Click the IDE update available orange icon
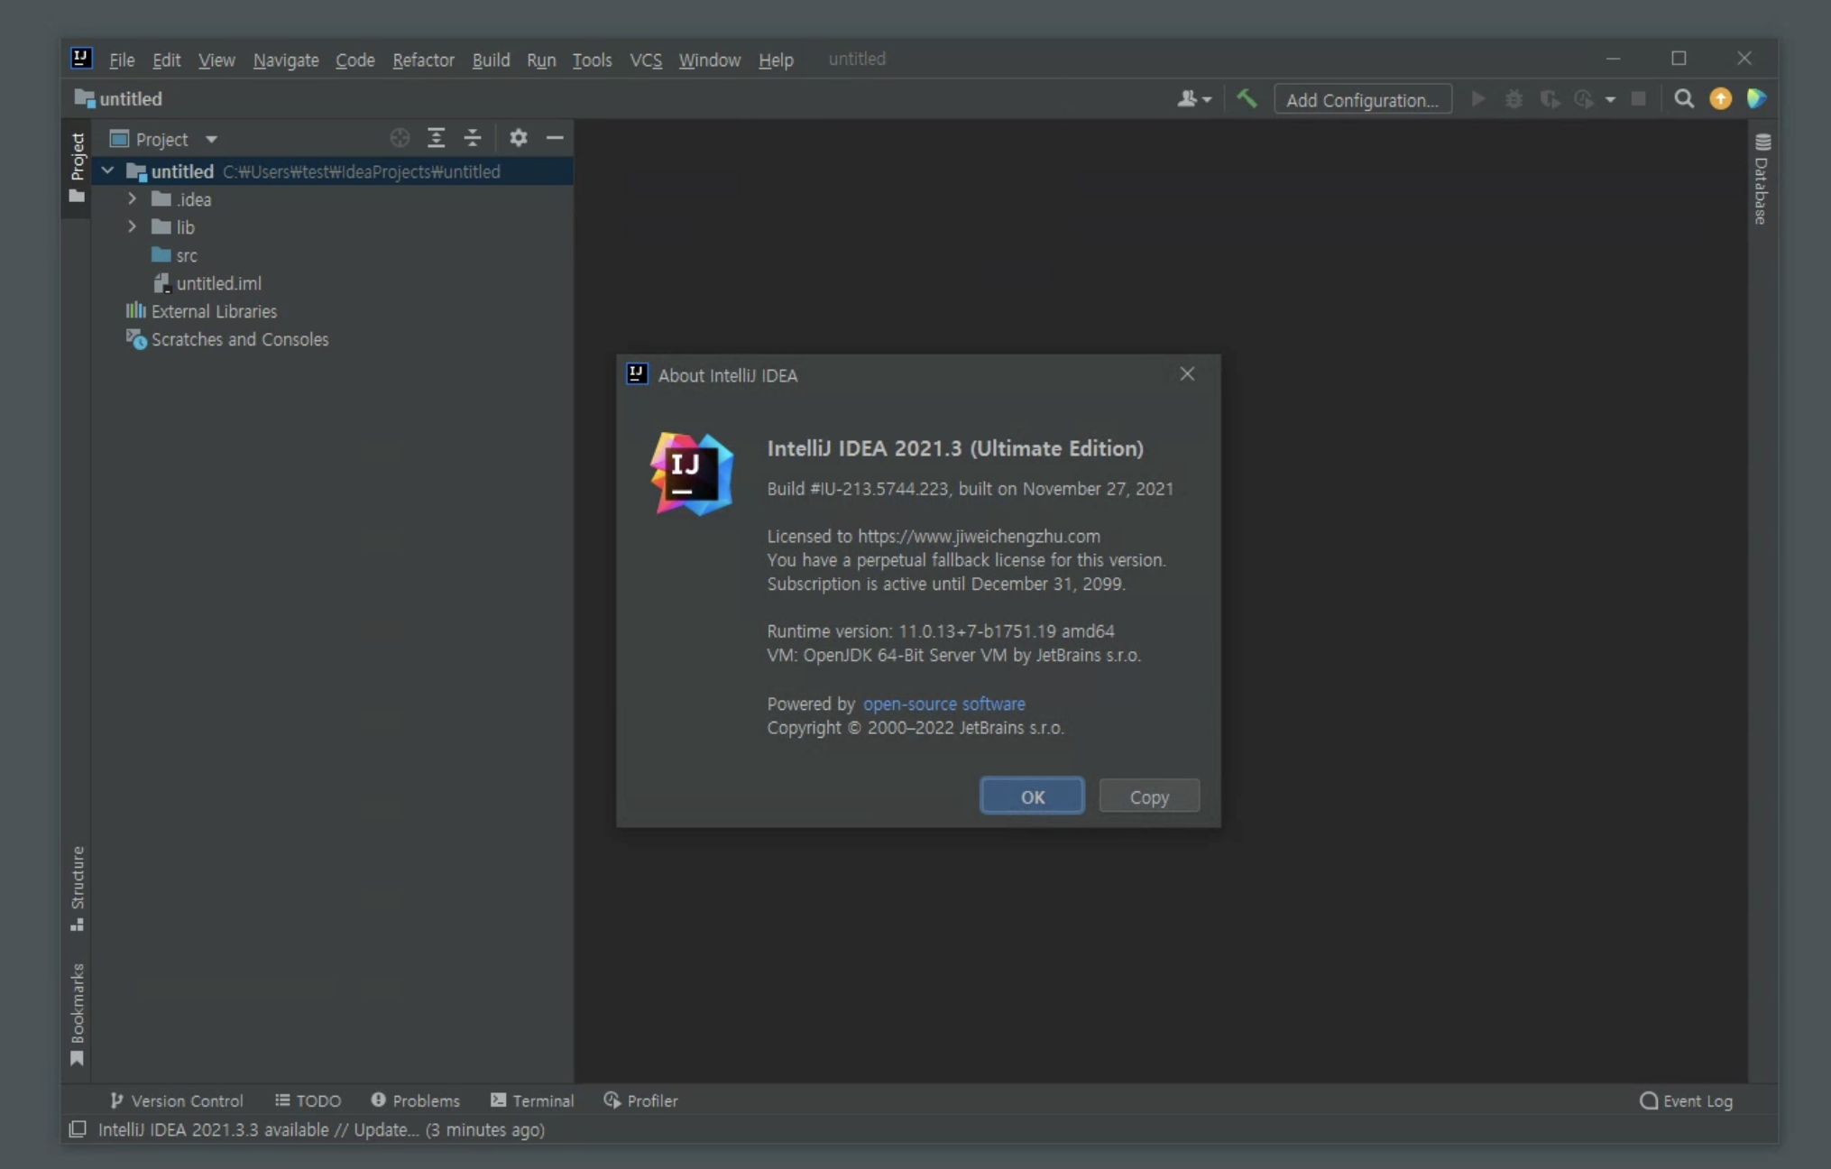The height and width of the screenshot is (1169, 1831). point(1720,99)
